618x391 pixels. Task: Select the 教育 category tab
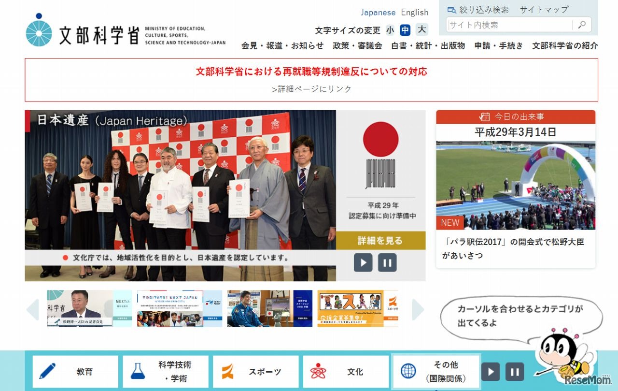coord(75,372)
